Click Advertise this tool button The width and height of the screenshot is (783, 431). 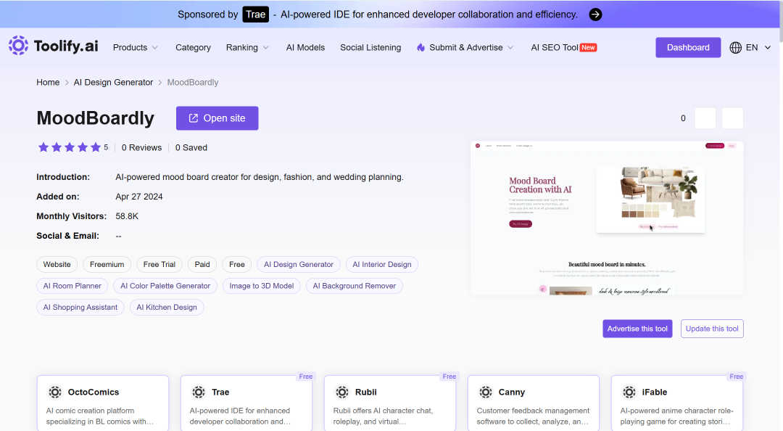pos(637,329)
